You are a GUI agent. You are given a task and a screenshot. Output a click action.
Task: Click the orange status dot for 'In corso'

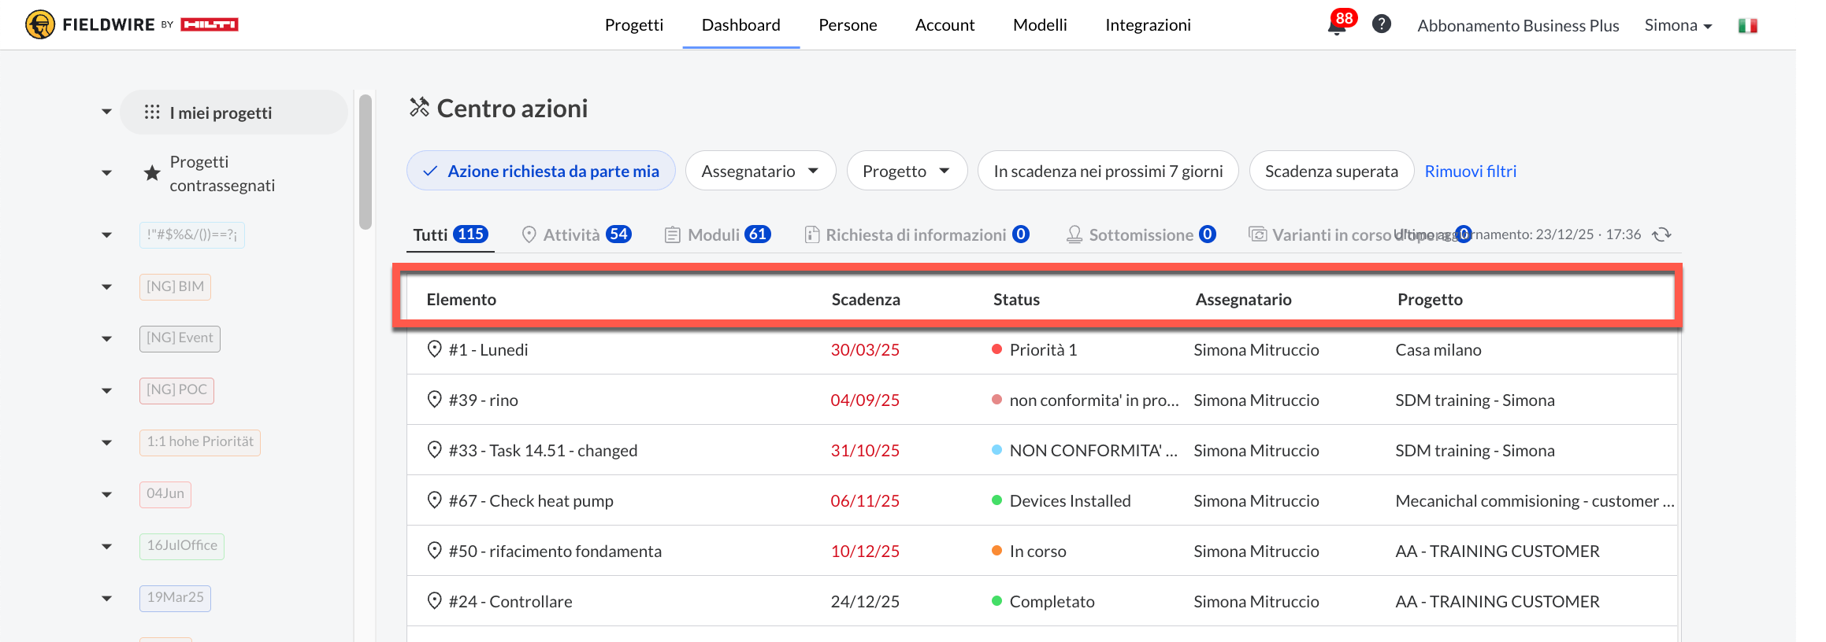click(x=997, y=551)
